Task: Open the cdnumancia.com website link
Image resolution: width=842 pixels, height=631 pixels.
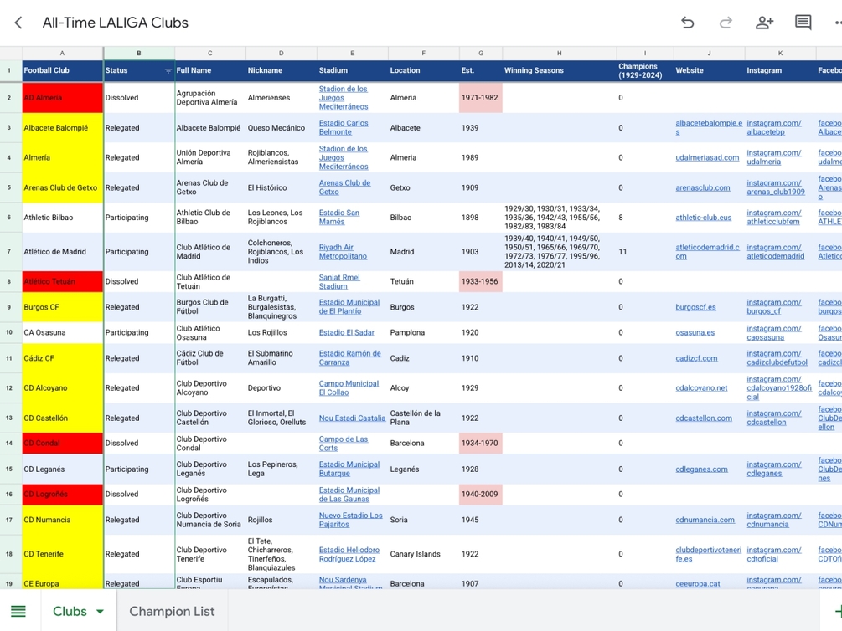Action: click(x=705, y=520)
